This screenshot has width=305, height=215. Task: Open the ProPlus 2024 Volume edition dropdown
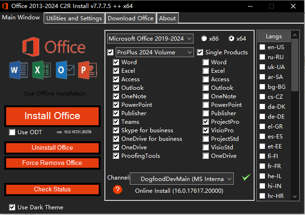point(155,52)
